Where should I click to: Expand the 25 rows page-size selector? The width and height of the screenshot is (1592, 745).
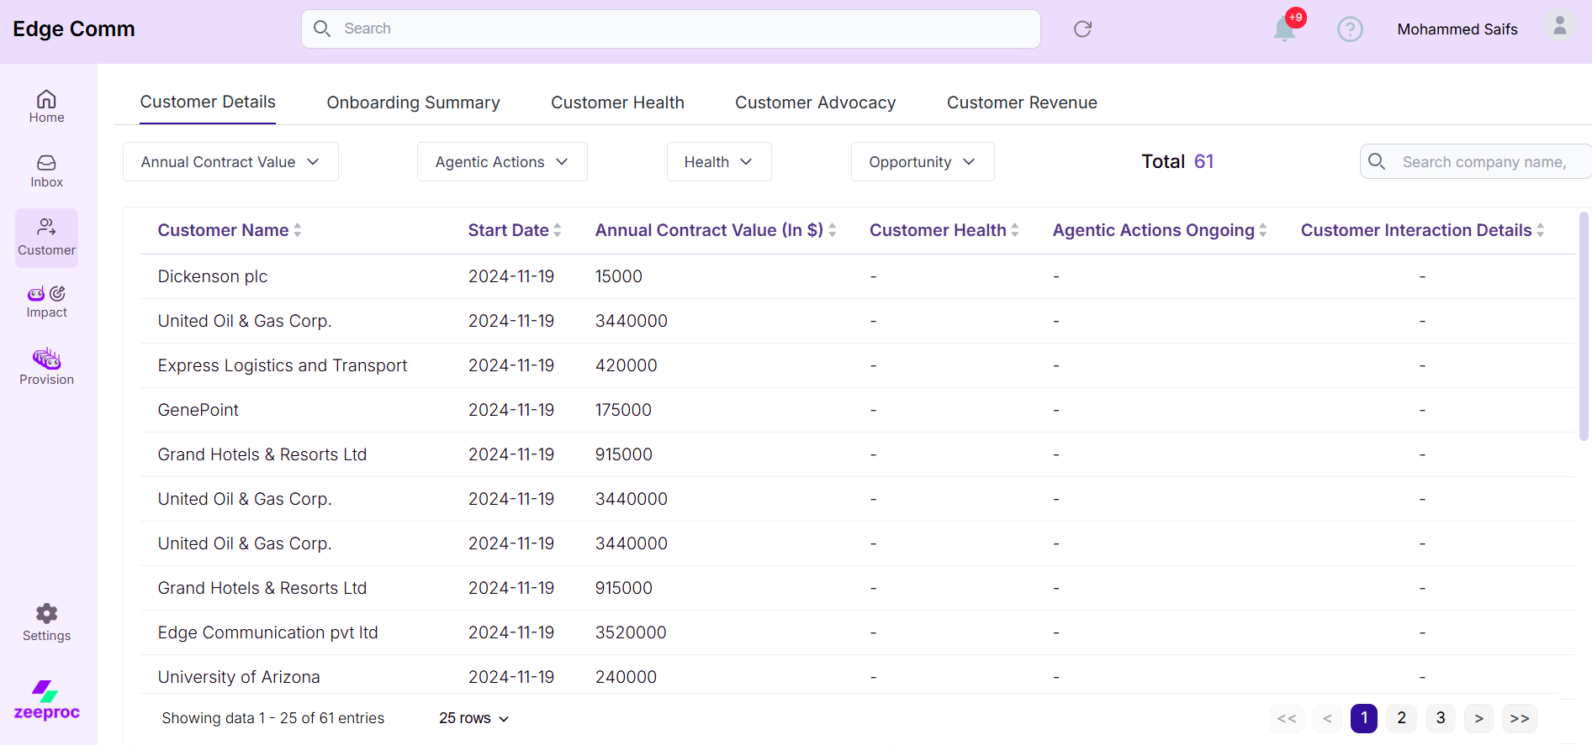pos(473,718)
